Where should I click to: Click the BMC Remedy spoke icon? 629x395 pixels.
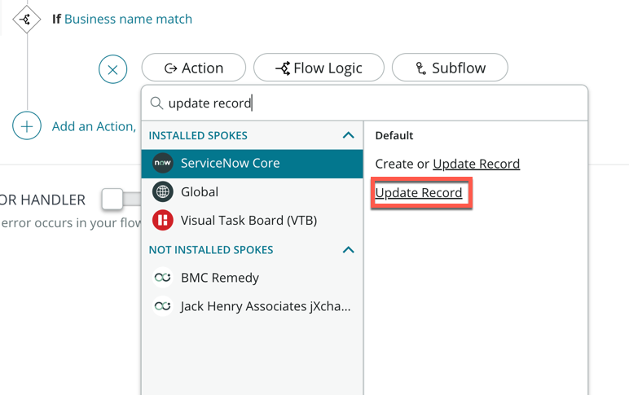pyautogui.click(x=163, y=278)
